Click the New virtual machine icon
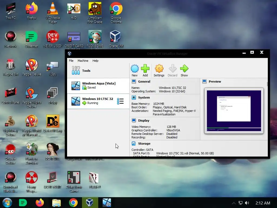This screenshot has height=208, width=277. (x=135, y=70)
